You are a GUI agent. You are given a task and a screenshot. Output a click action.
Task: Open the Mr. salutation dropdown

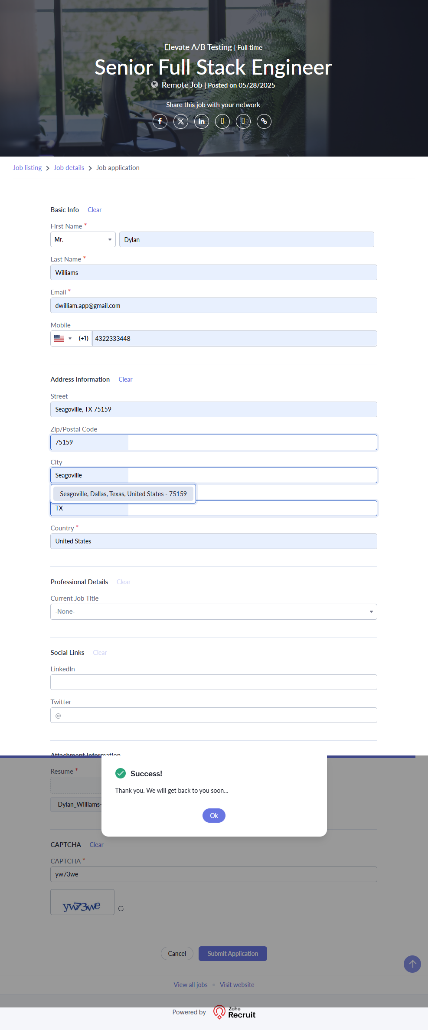click(x=83, y=239)
